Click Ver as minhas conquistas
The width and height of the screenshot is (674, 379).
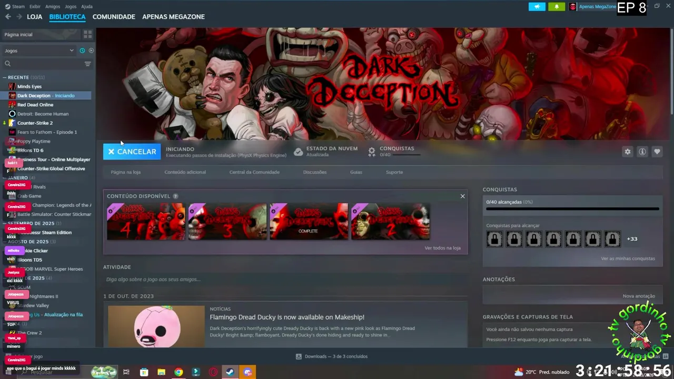628,258
